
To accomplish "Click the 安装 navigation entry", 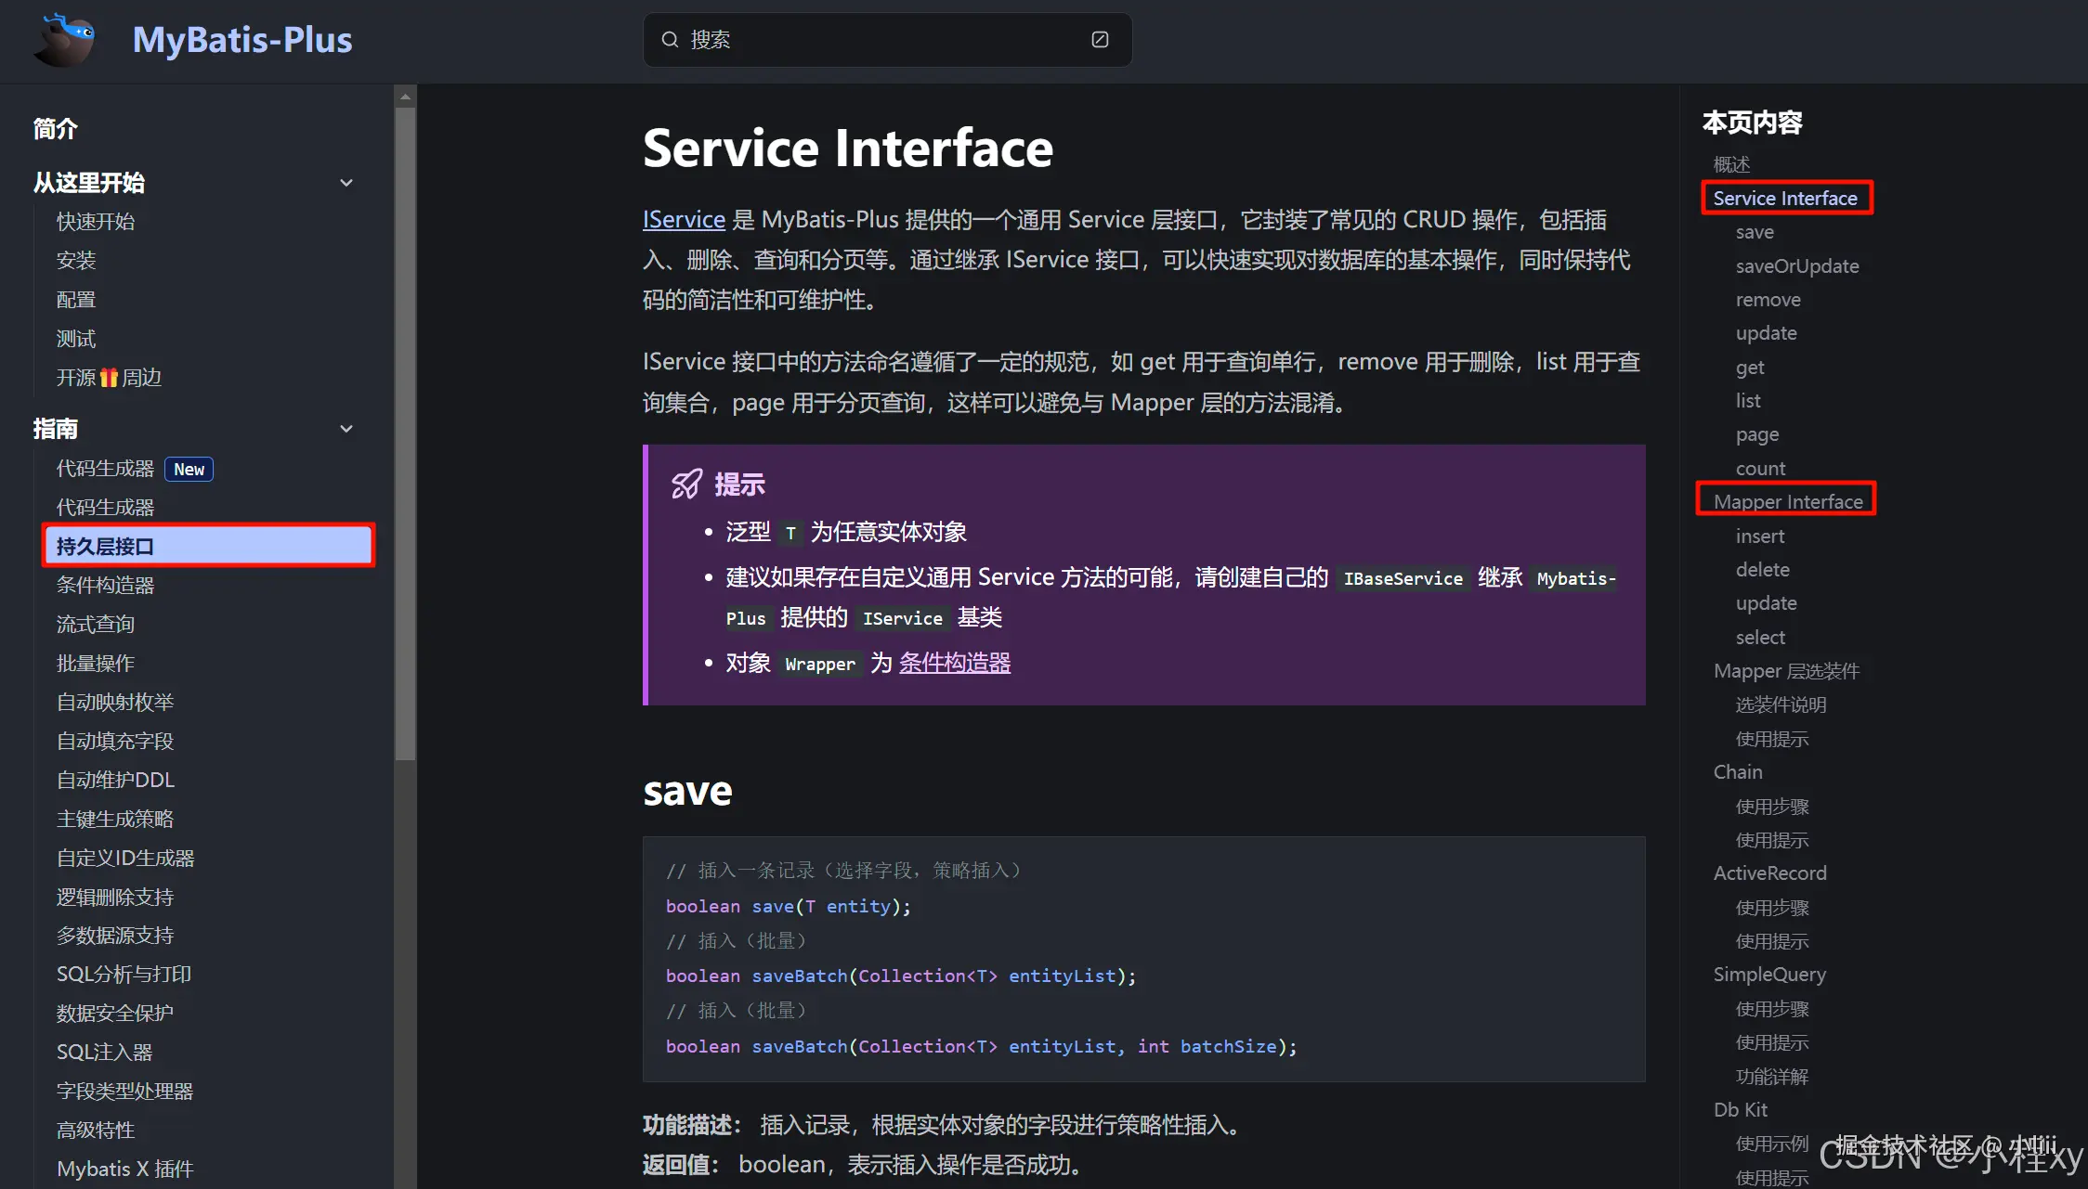I will tap(75, 260).
